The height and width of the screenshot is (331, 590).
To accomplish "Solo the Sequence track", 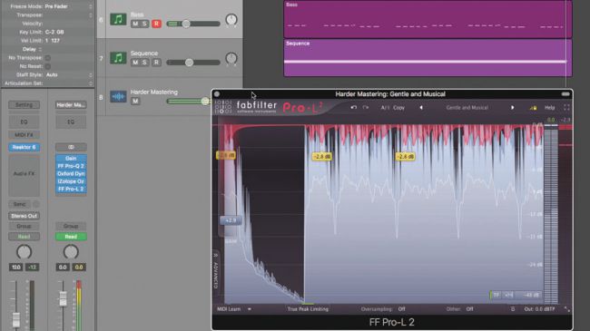I will 144,63.
